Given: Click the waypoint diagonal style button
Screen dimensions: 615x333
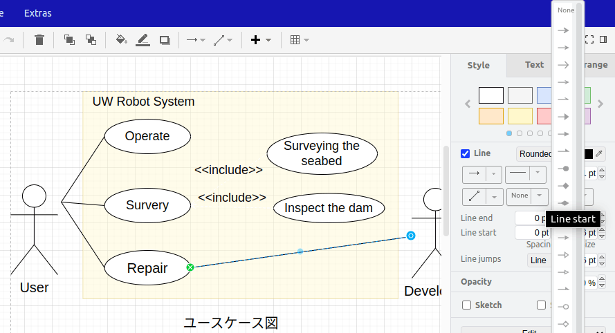Looking at the screenshot, I should pos(474,196).
